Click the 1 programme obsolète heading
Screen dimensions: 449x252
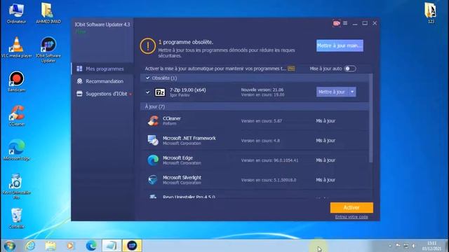tap(185, 42)
